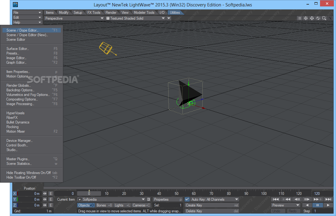Switch selection mode to Objects
336x216 pixels.
coord(86,205)
